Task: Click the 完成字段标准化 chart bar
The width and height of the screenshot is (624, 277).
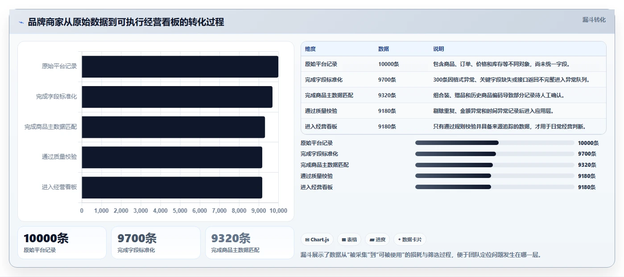Action: pyautogui.click(x=177, y=97)
